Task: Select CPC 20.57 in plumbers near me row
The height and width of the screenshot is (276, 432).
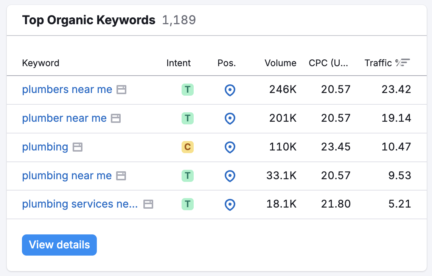Action: coord(336,90)
